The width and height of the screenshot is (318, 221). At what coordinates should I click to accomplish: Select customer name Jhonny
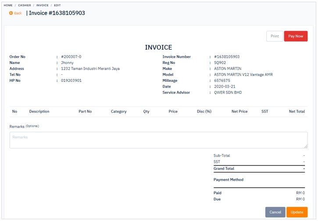[x=68, y=63]
